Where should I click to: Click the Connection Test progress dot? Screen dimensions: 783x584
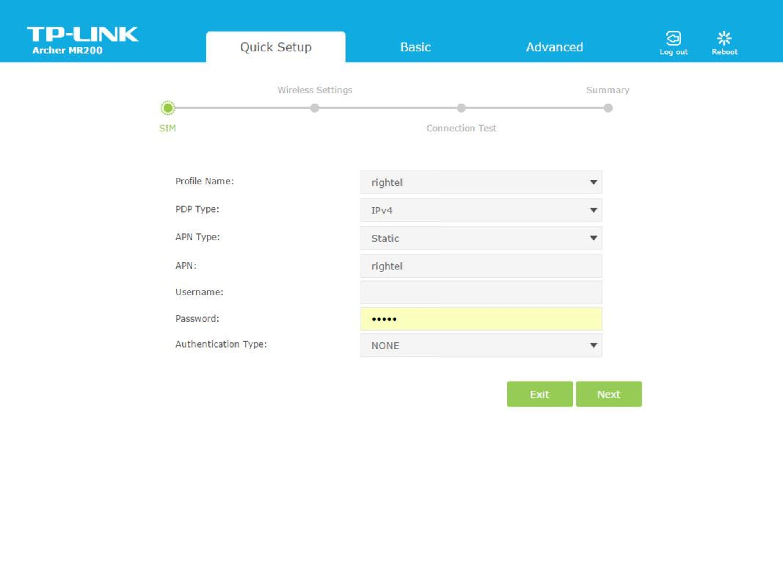[461, 108]
